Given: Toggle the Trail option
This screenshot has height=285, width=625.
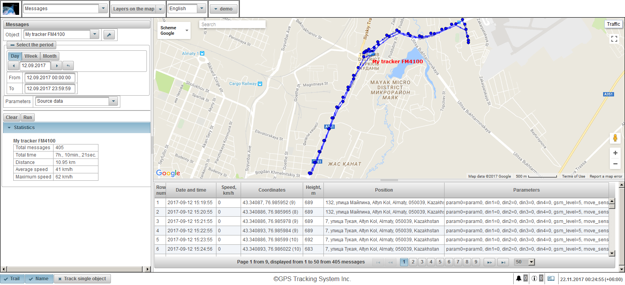Looking at the screenshot, I should tap(12, 279).
